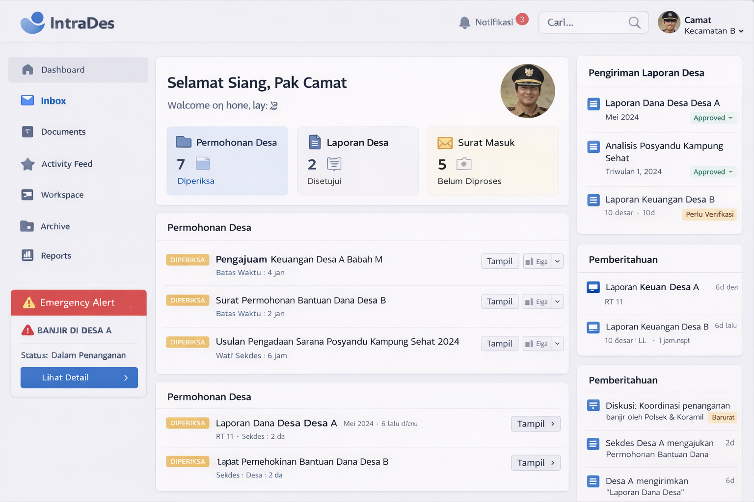Click document icon beside Laporan Keuangan Desa B
The height and width of the screenshot is (502, 754).
click(593, 200)
